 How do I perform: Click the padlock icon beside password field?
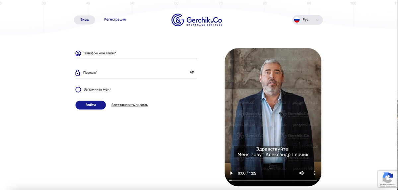pyautogui.click(x=78, y=73)
